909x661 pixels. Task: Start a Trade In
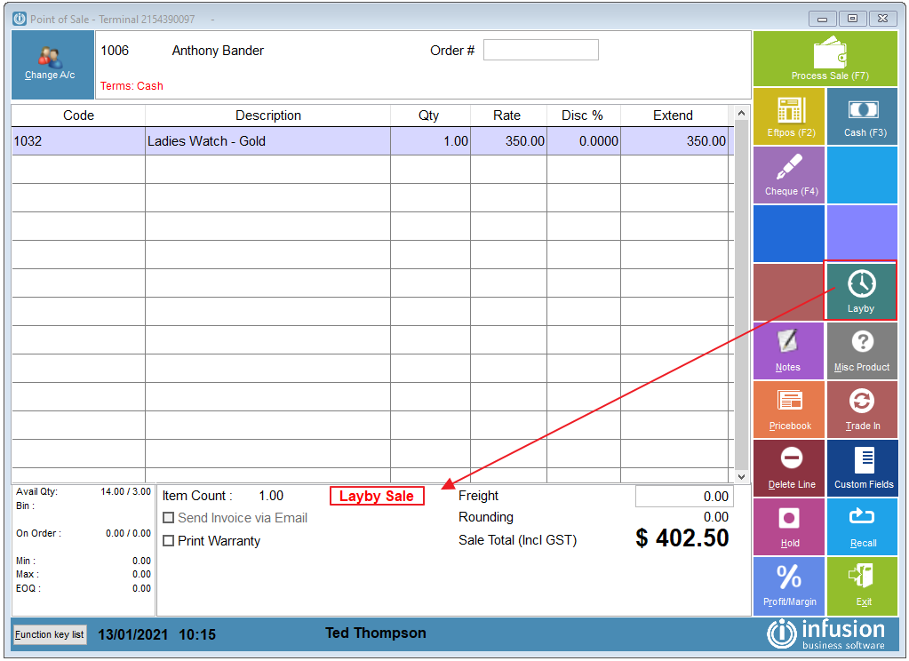point(861,409)
